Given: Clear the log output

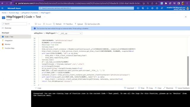Looking at the screenshot, I should tap(158, 88).
